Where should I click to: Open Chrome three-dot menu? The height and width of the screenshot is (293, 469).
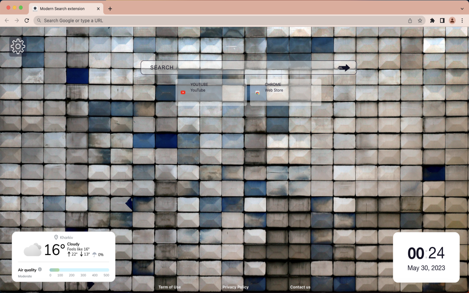point(462,21)
